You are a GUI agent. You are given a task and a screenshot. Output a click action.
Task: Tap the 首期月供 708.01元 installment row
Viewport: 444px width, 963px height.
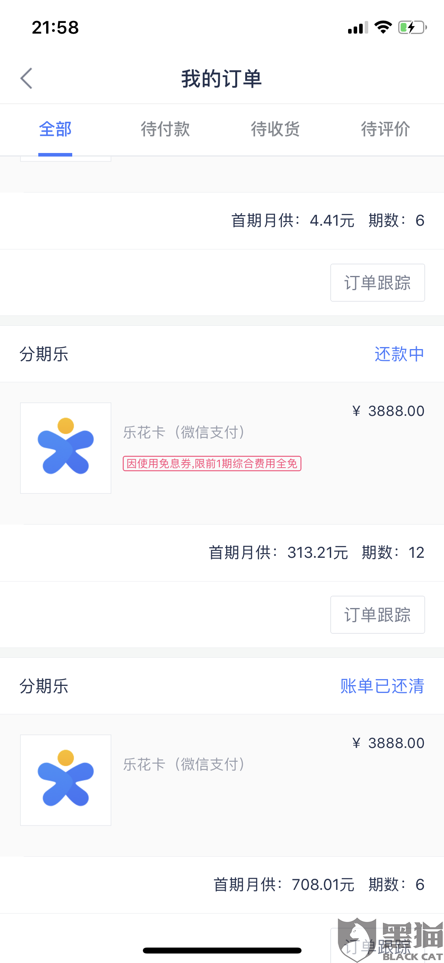pyautogui.click(x=318, y=885)
